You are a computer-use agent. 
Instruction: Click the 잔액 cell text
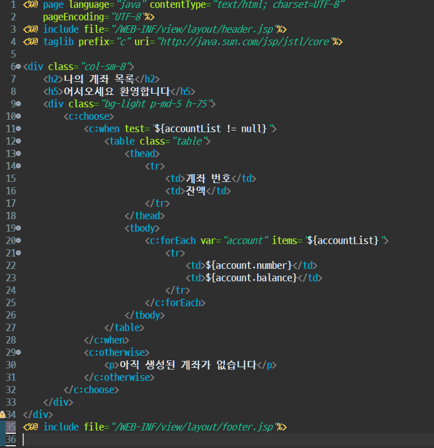pos(196,191)
